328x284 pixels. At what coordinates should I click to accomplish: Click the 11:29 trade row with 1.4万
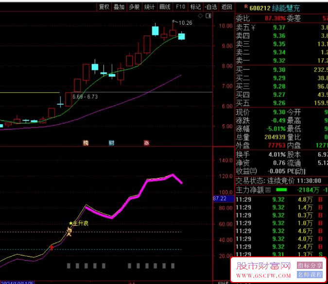pos(281,207)
